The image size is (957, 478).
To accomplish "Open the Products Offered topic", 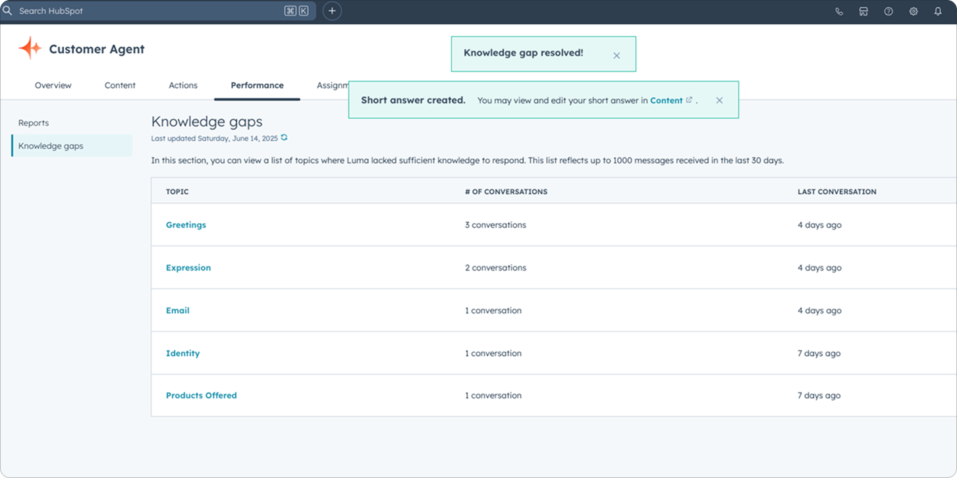I will [201, 396].
